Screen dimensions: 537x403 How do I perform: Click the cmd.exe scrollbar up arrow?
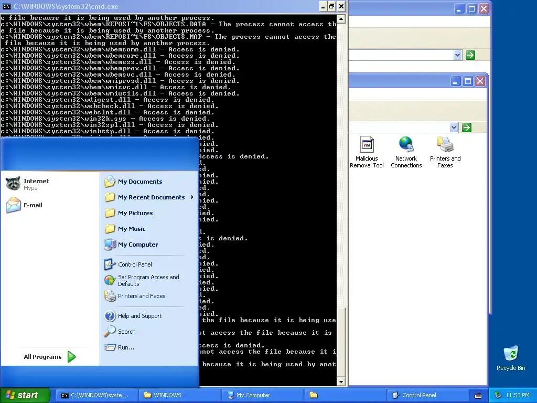click(x=341, y=19)
